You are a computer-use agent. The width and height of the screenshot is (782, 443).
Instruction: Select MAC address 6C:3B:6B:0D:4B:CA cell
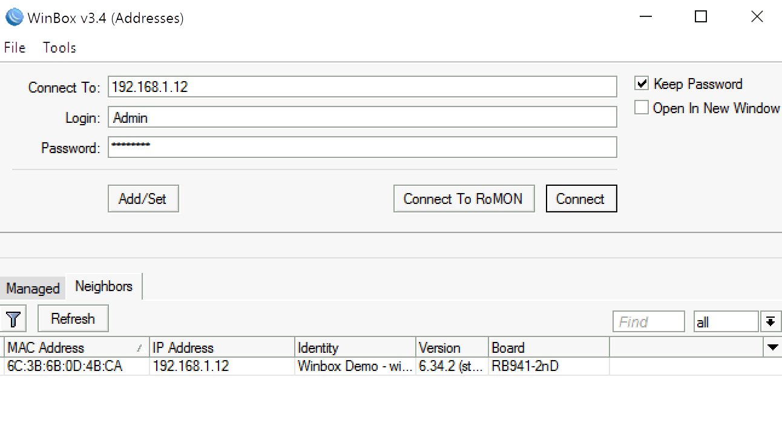pos(76,366)
